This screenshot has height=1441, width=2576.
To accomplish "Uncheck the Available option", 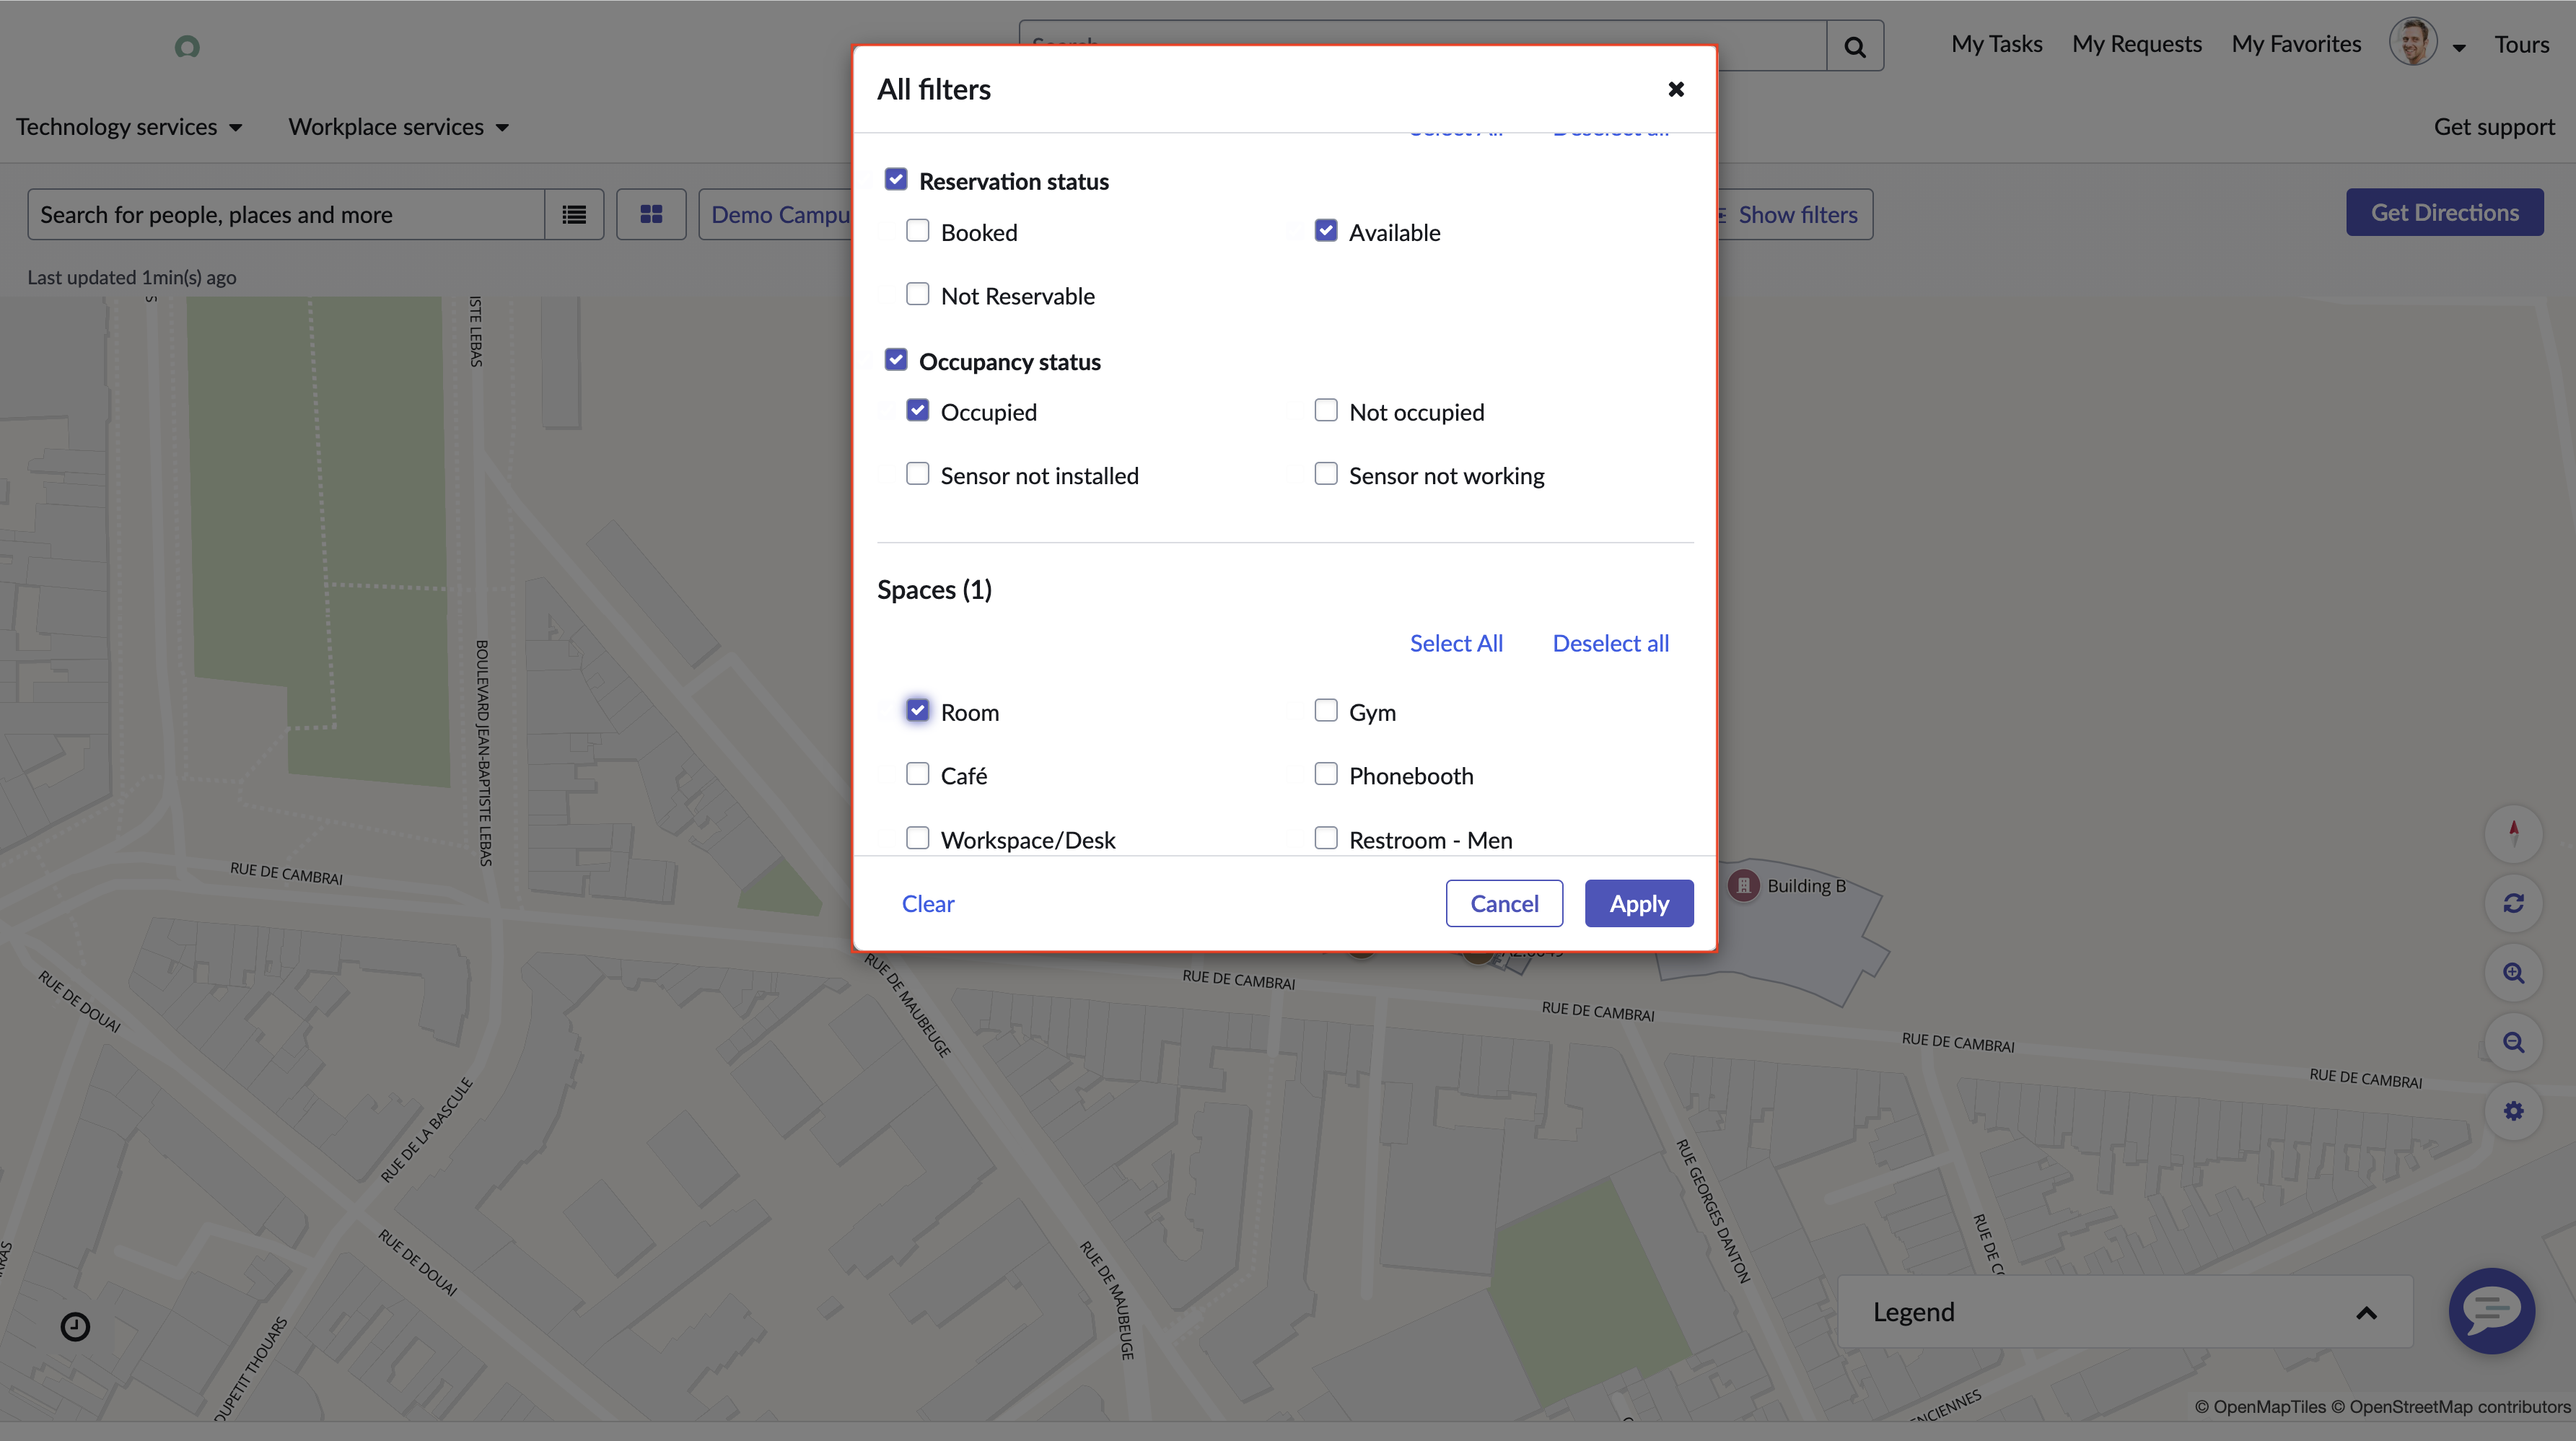I will [1325, 231].
